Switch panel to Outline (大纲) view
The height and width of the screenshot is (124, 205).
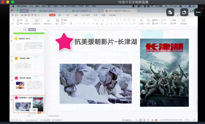24,29
